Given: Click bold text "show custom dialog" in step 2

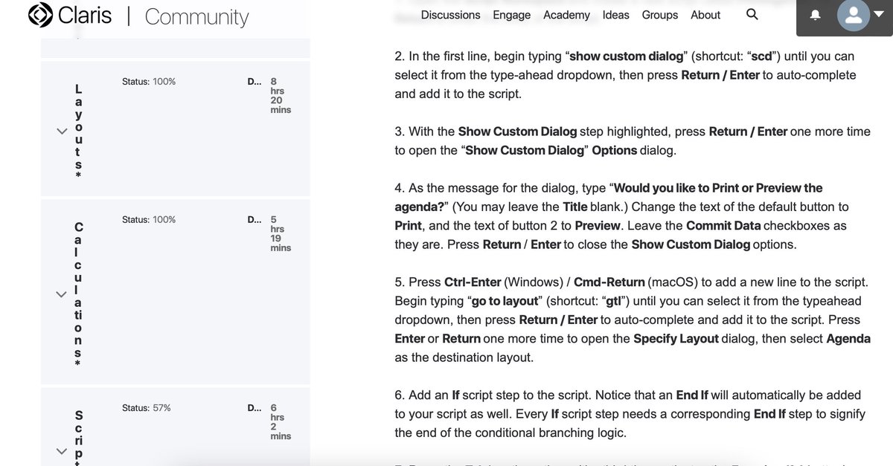Looking at the screenshot, I should tap(627, 56).
